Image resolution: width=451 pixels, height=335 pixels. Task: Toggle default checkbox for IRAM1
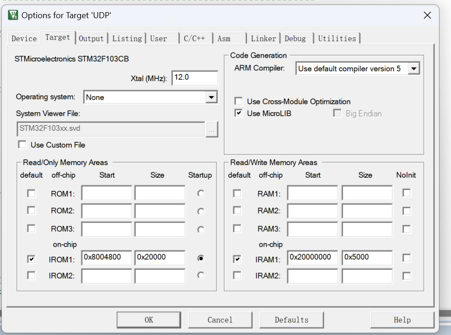[237, 259]
